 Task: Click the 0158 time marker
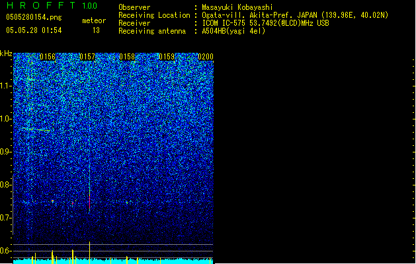click(x=127, y=57)
